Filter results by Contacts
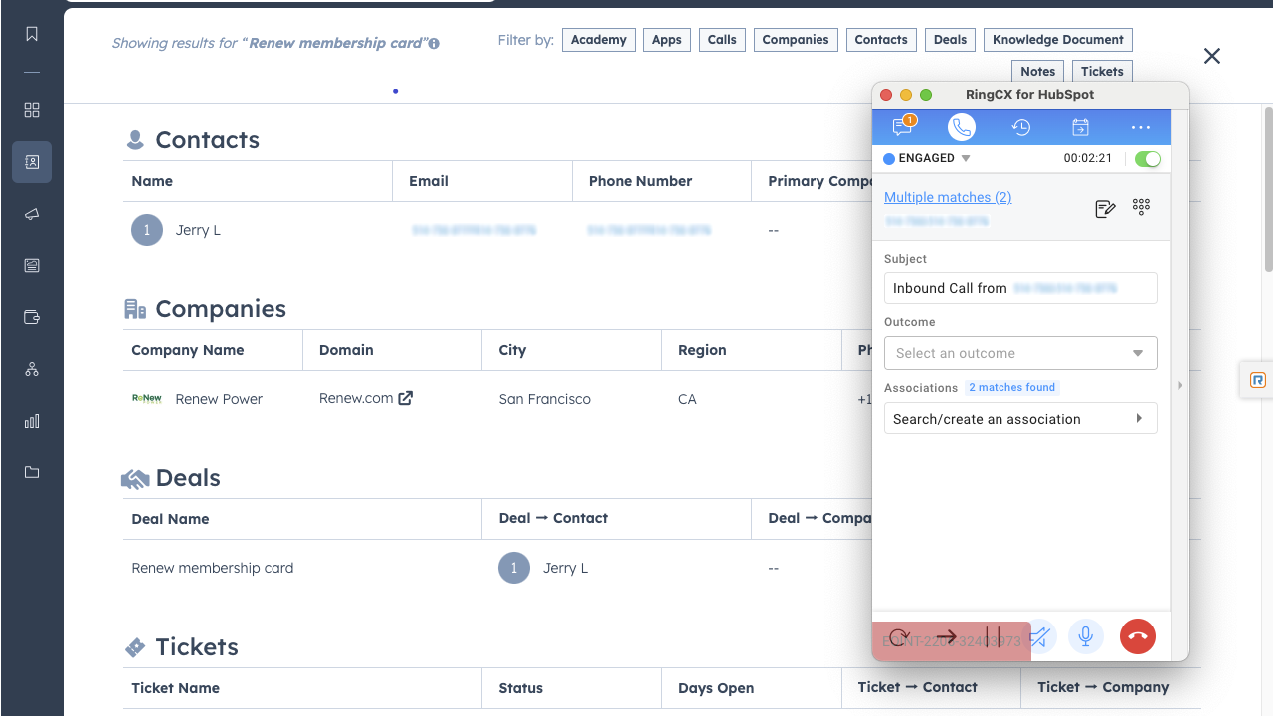1273x716 pixels. click(881, 40)
